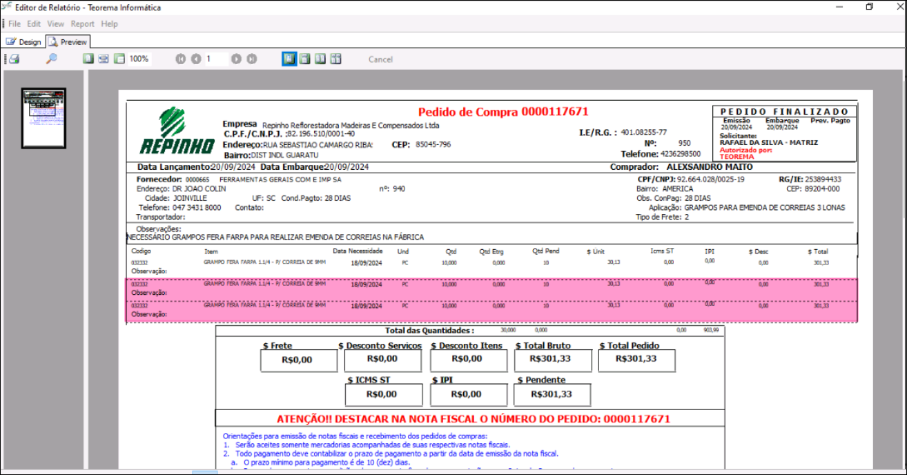
Task: Click the page number input field
Action: click(215, 59)
